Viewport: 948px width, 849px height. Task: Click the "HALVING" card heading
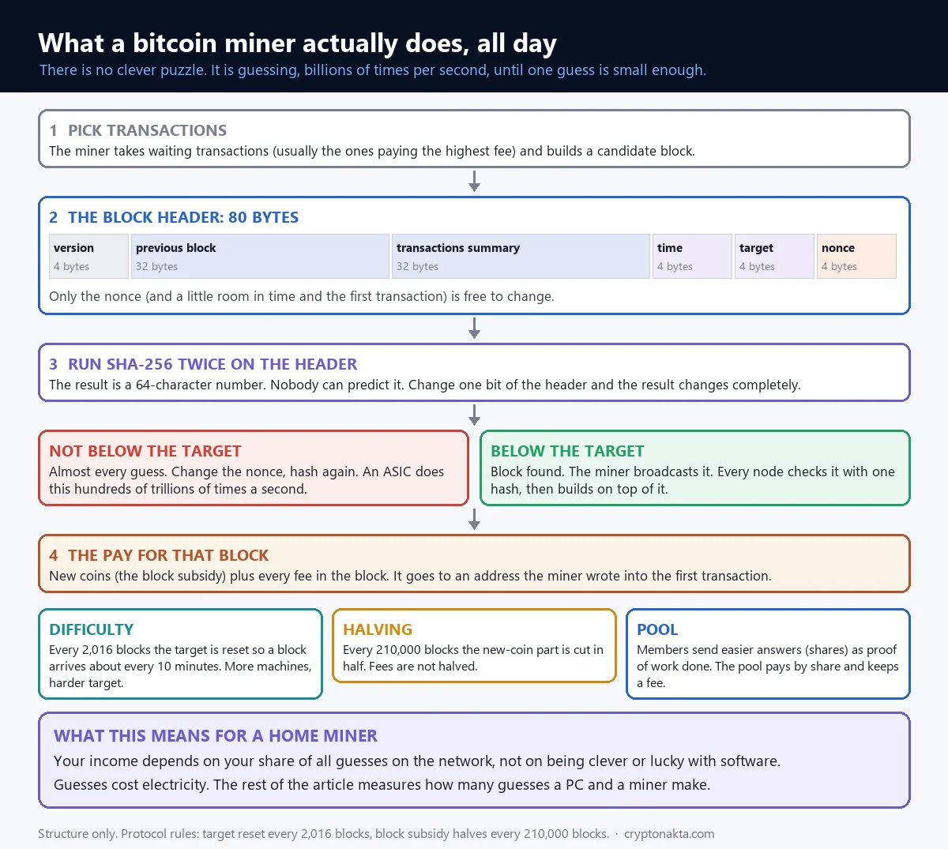pyautogui.click(x=378, y=629)
